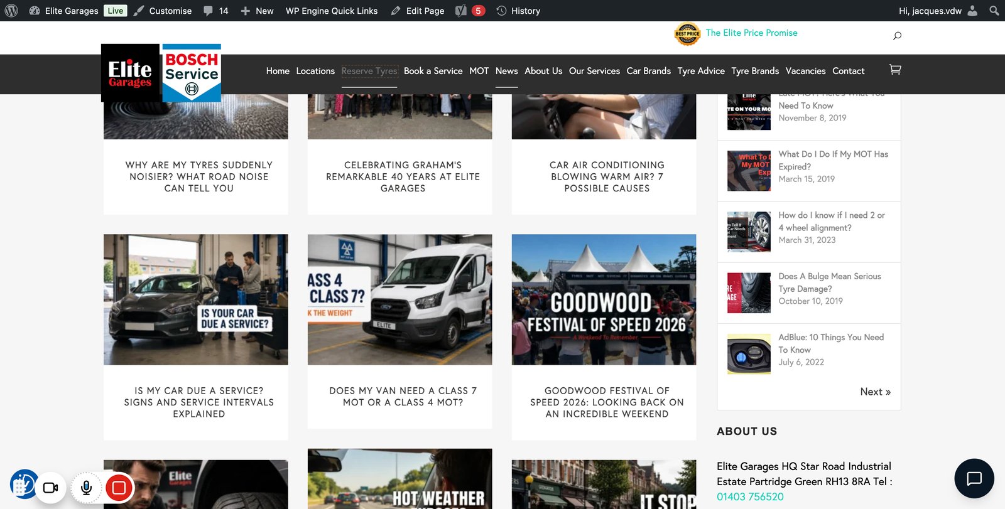Call the phone number 01403 756520
The height and width of the screenshot is (509, 1005).
[x=750, y=496]
